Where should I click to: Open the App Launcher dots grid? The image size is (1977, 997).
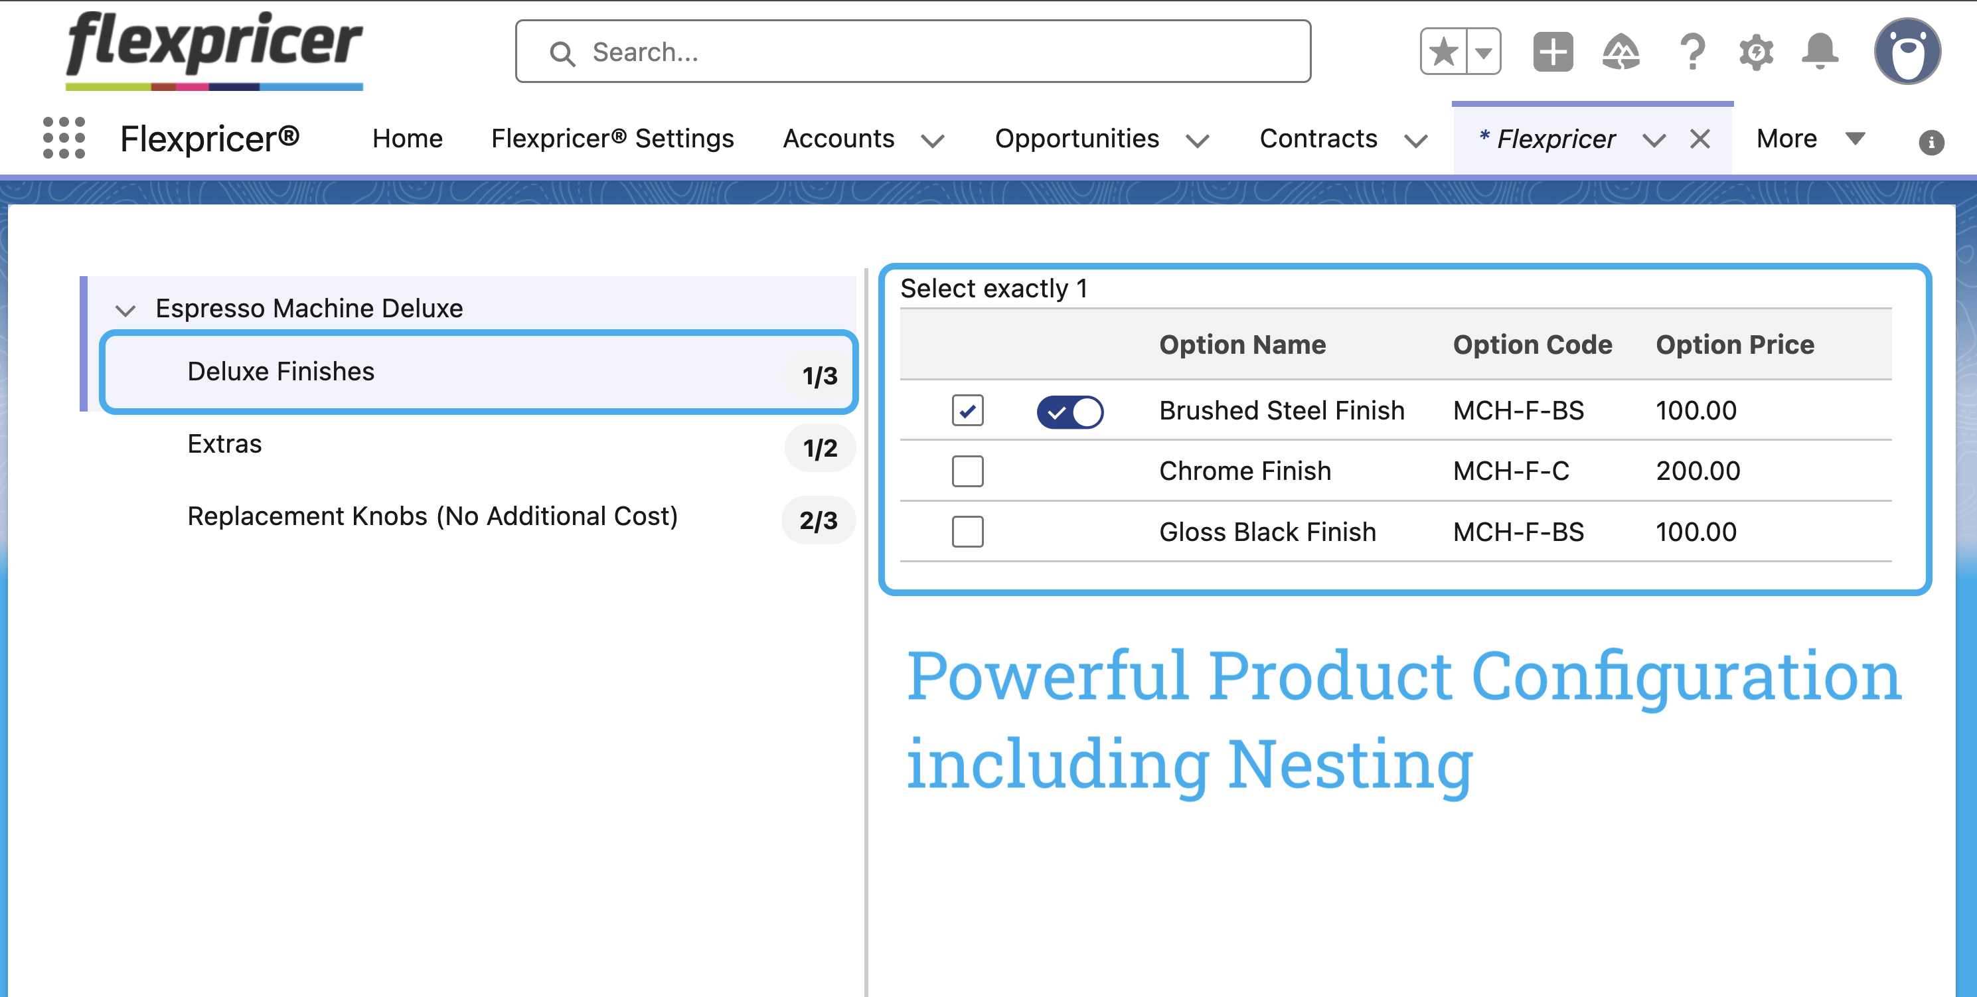(x=64, y=138)
